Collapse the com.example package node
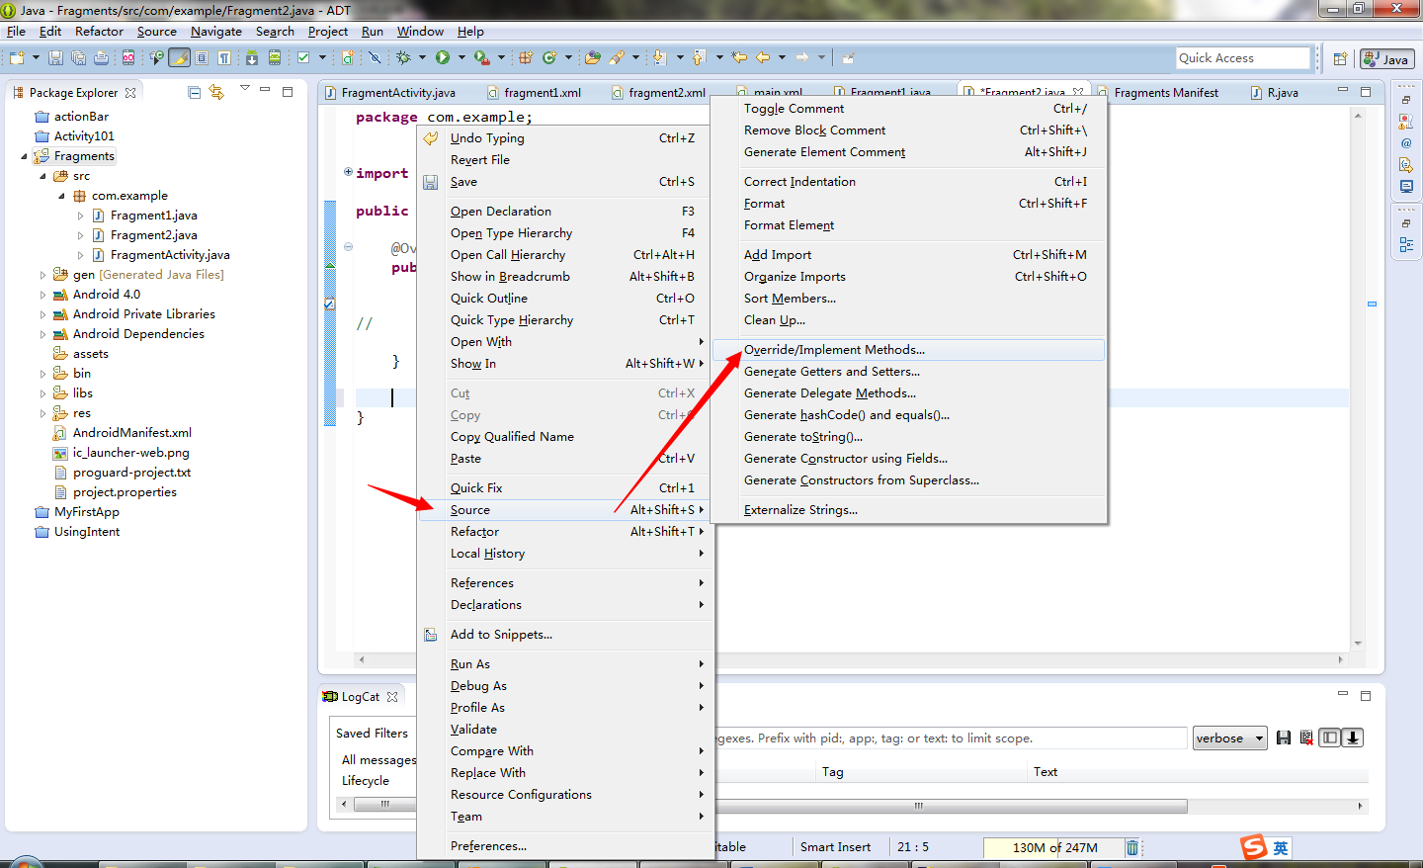Image resolution: width=1423 pixels, height=868 pixels. [x=61, y=196]
